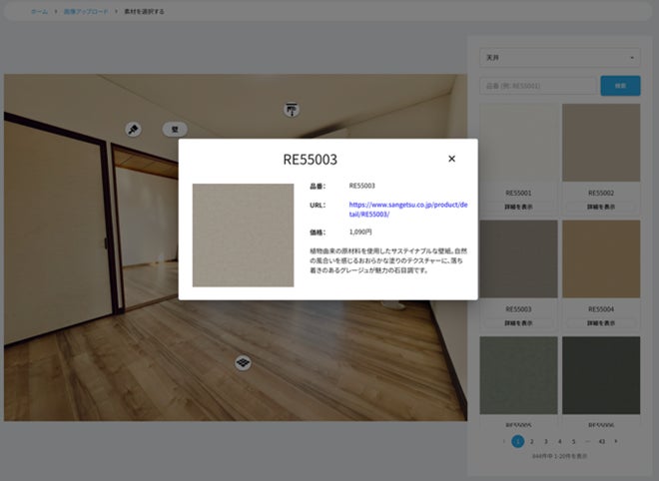Show details for RE55004

(x=601, y=323)
